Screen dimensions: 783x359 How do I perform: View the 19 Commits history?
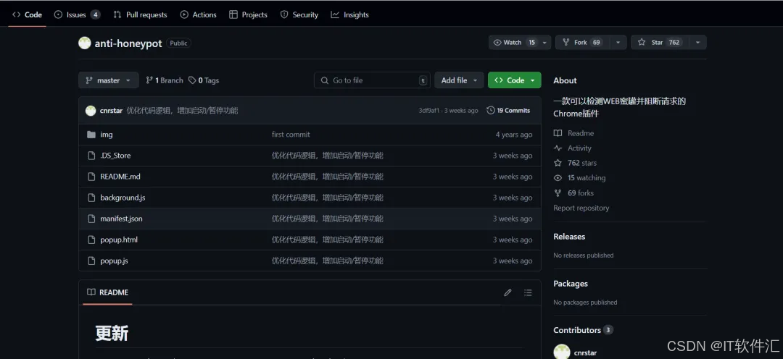[x=508, y=111]
